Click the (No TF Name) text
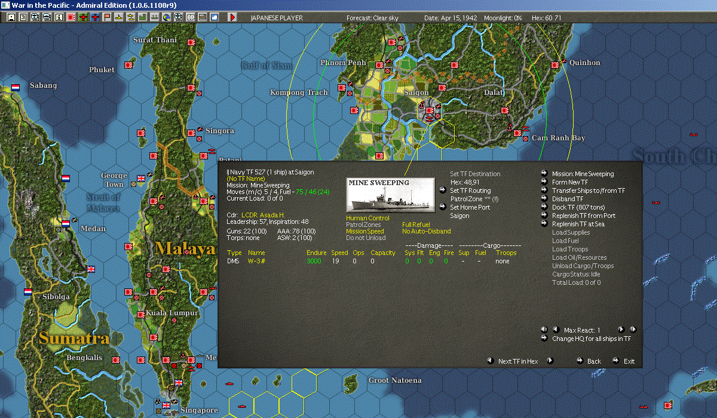 [246, 179]
